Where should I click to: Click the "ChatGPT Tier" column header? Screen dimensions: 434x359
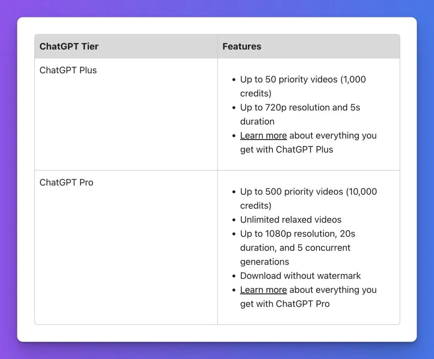tap(69, 46)
